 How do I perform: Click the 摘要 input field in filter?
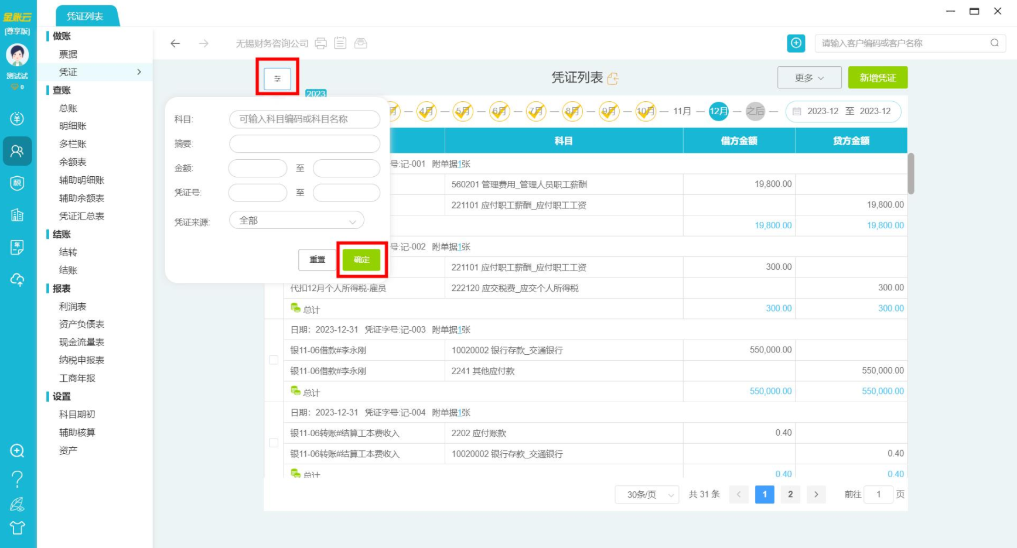tap(305, 144)
